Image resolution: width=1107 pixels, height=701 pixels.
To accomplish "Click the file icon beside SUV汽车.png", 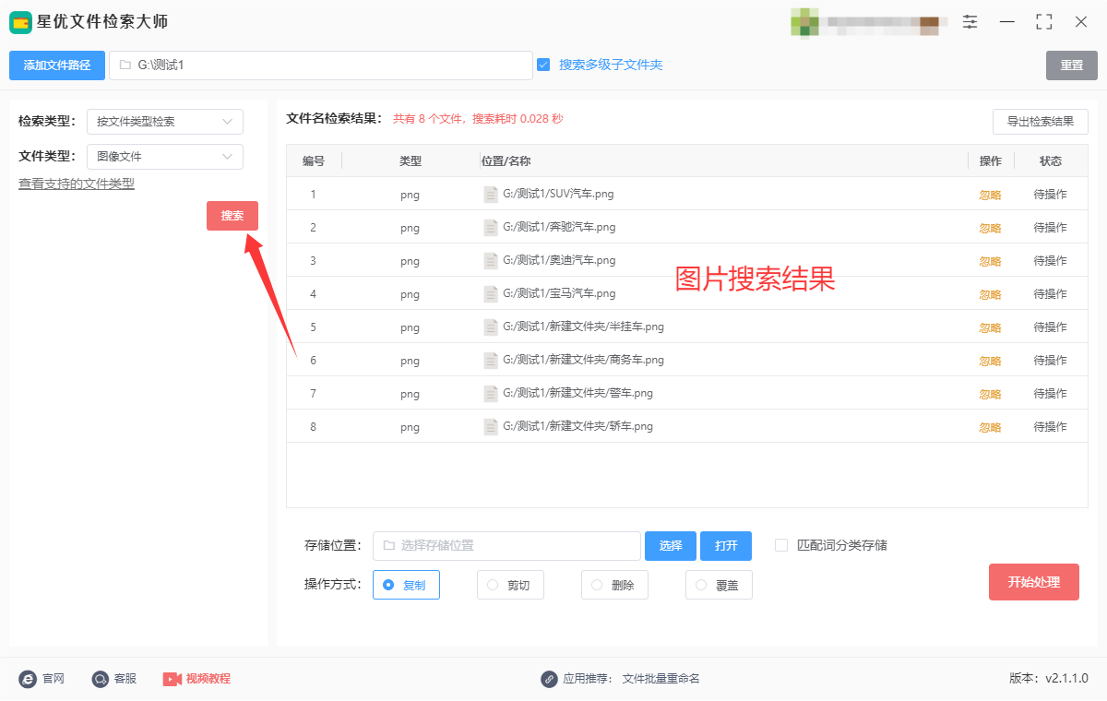I will click(x=491, y=195).
